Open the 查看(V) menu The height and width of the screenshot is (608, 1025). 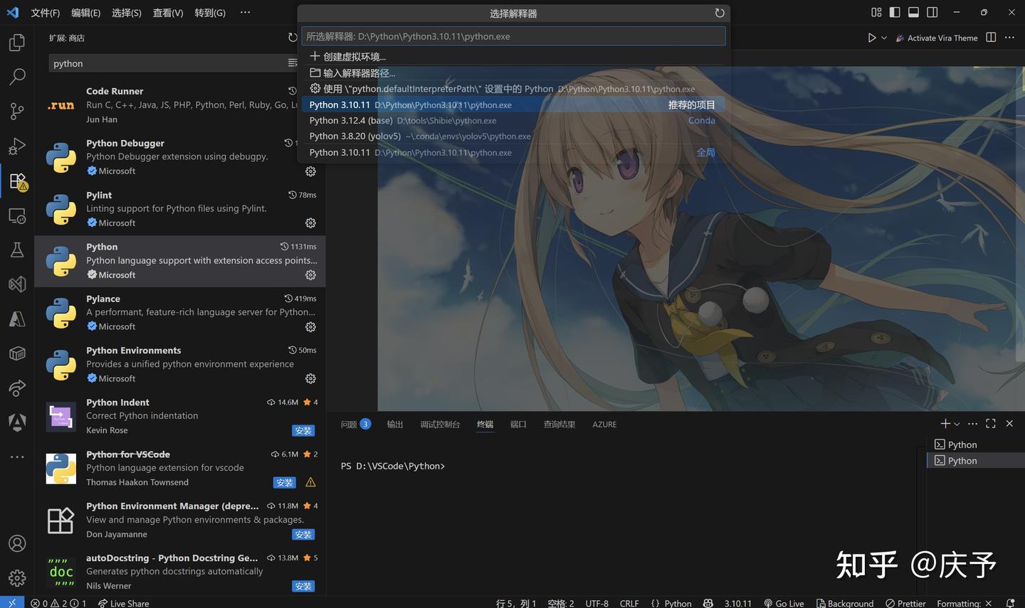(167, 12)
